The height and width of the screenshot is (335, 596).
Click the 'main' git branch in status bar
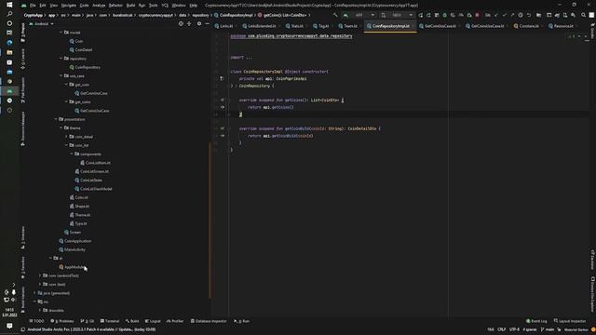coord(548,329)
